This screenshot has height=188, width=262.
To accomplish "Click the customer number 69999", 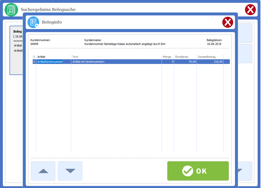I will [x=34, y=44].
